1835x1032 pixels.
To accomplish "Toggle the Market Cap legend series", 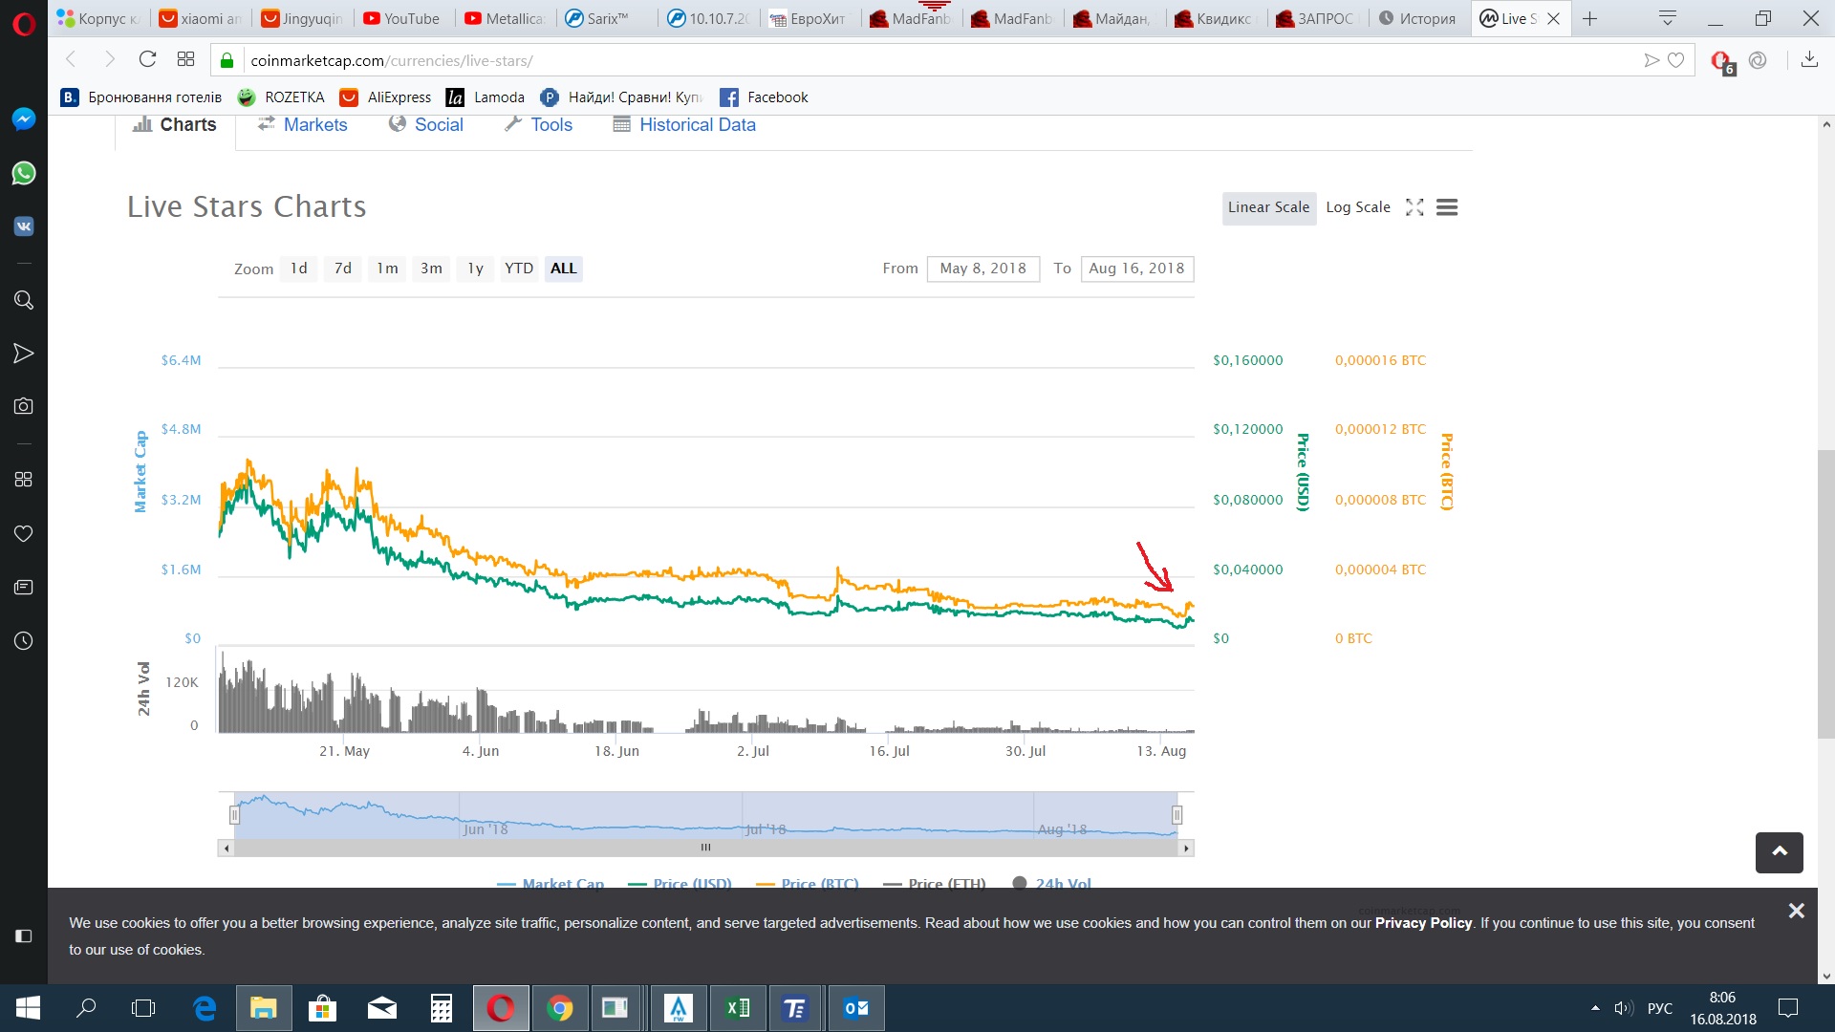I will point(562,883).
